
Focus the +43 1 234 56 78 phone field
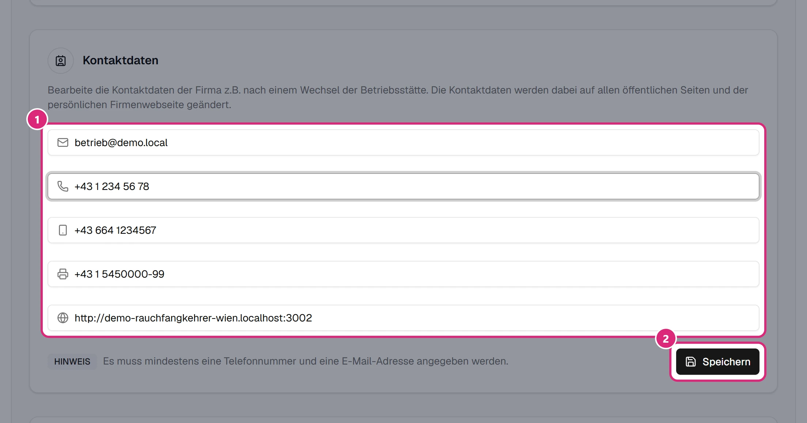pos(403,186)
